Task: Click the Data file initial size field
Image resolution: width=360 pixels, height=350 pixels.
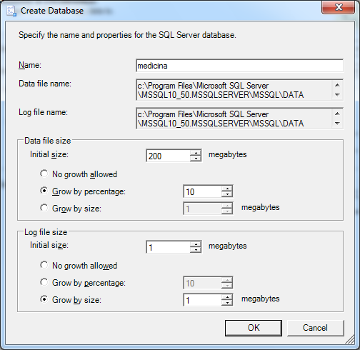Action: (x=168, y=156)
